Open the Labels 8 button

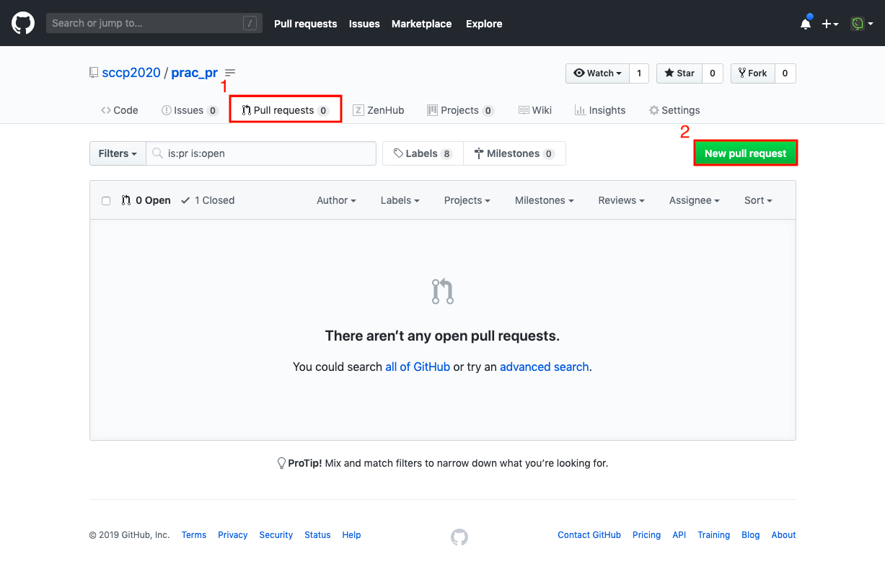pos(423,153)
